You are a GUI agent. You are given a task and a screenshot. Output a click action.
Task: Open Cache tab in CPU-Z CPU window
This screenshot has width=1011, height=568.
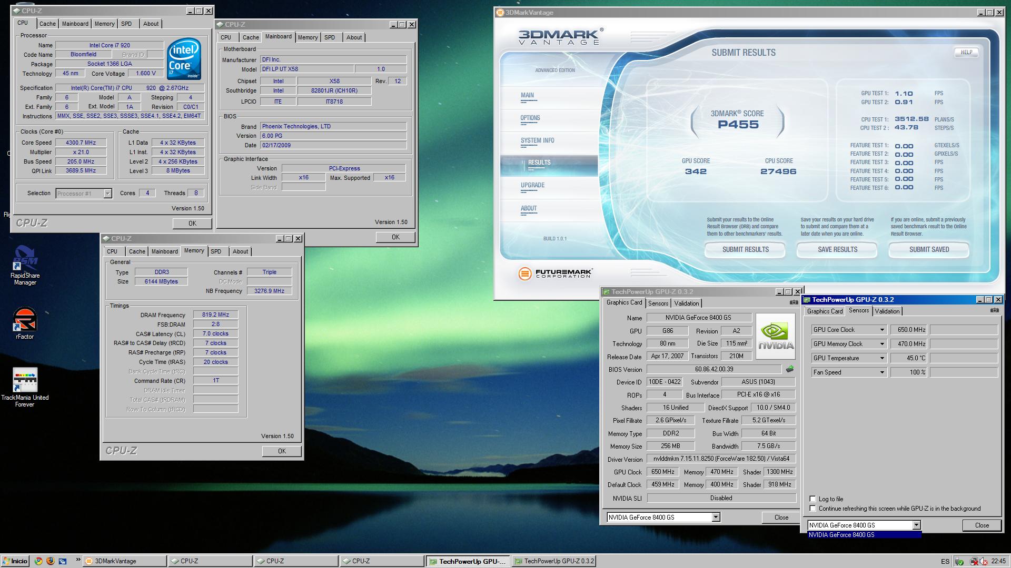tap(47, 24)
